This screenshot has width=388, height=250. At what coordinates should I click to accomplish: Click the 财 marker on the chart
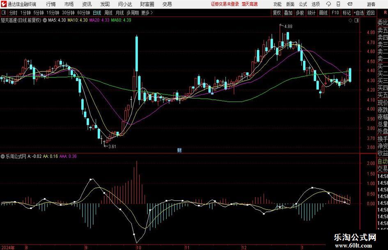click(179, 150)
